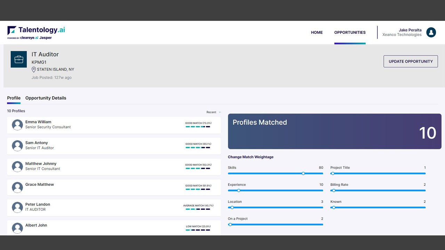
Task: Open Peter Landon's IT AUDITOR profile card
Action: pyautogui.click(x=114, y=208)
